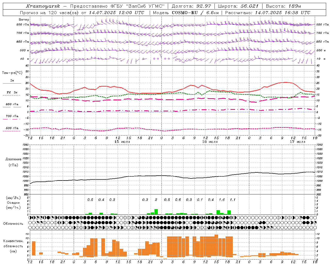Click the 700 гПа temperature legend label
The width and height of the screenshot is (330, 264).
click(x=12, y=116)
